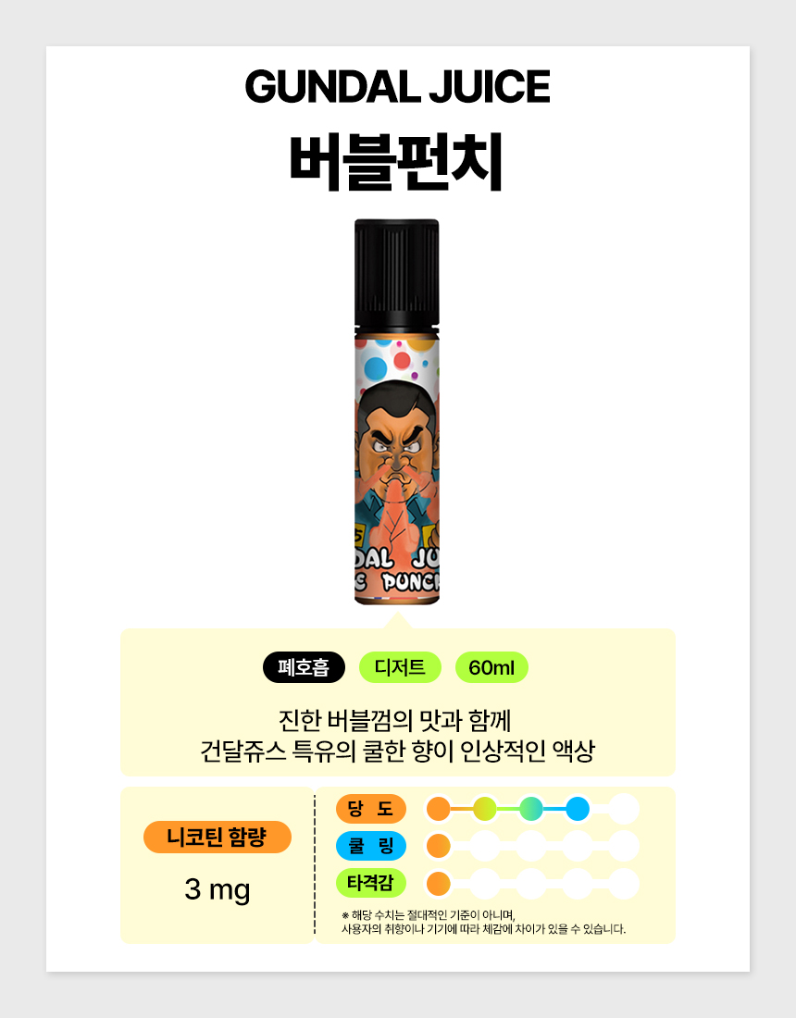The image size is (796, 1018).
Task: Click the orange dot on 타격감 scale
Action: point(438,884)
